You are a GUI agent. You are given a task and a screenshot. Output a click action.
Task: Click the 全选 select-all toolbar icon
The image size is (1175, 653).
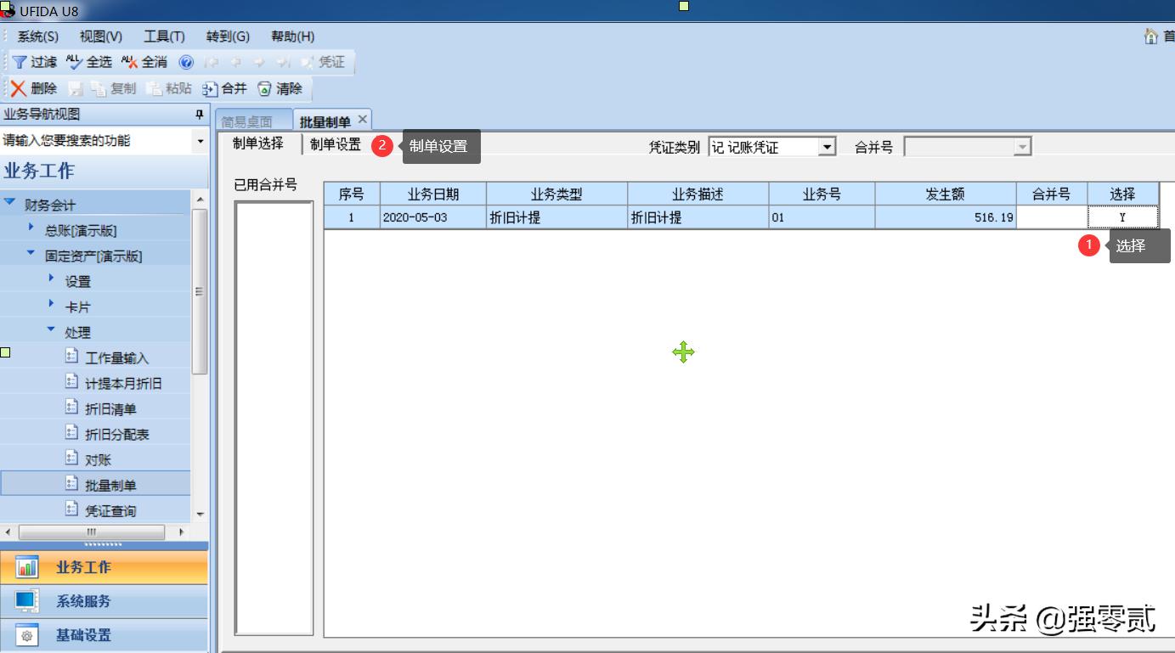pyautogui.click(x=88, y=61)
